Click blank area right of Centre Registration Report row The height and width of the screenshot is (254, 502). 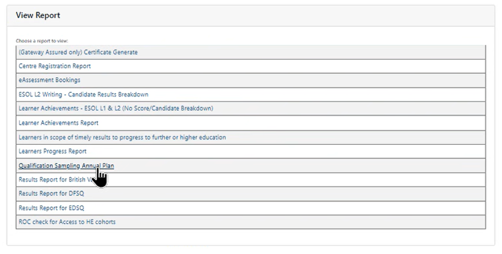pos(295,66)
